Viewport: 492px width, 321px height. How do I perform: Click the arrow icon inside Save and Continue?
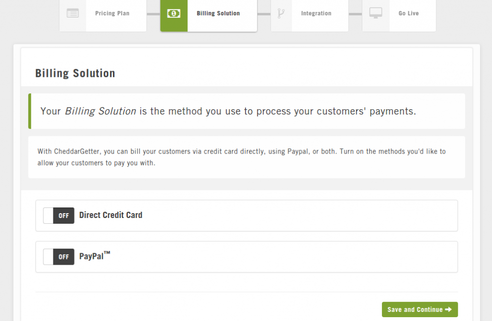(449, 309)
